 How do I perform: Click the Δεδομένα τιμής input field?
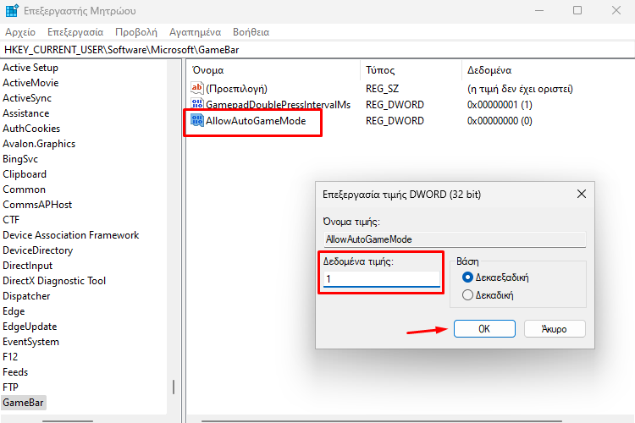click(x=382, y=279)
